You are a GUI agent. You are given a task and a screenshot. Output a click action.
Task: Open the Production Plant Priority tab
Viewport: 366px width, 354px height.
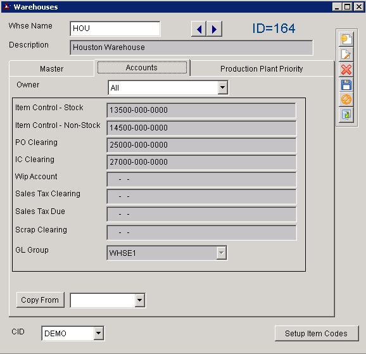pyautogui.click(x=262, y=68)
